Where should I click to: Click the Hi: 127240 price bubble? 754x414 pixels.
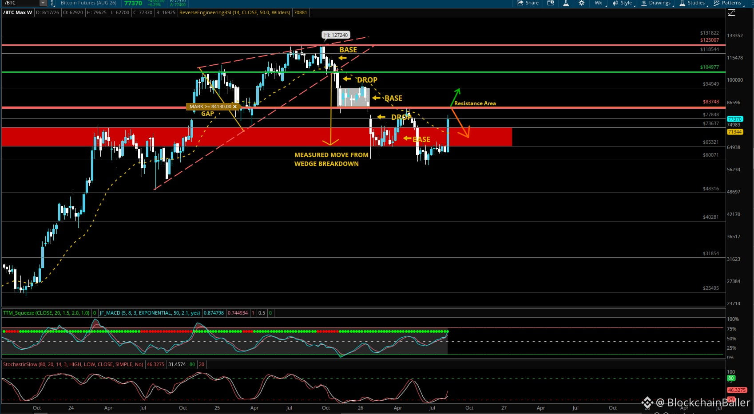336,35
